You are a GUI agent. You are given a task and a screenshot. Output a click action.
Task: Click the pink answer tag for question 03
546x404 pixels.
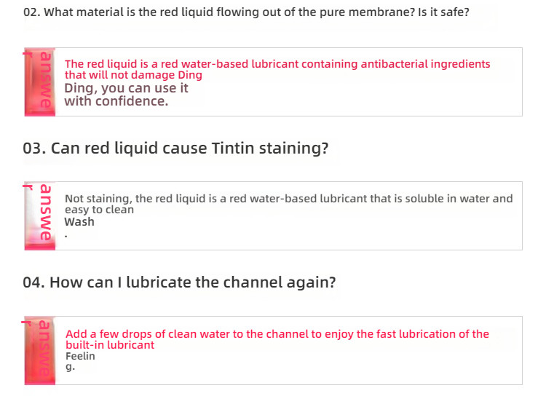click(40, 215)
